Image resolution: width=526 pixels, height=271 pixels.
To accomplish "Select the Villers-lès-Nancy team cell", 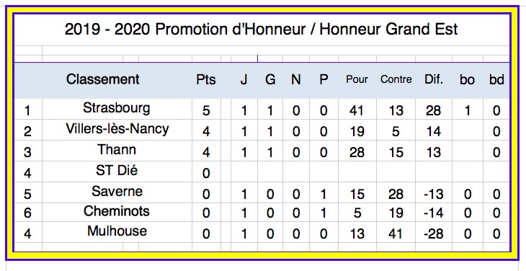I will (x=117, y=129).
